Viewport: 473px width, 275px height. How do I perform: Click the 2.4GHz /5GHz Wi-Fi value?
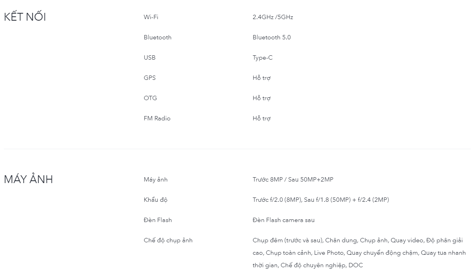pos(273,17)
